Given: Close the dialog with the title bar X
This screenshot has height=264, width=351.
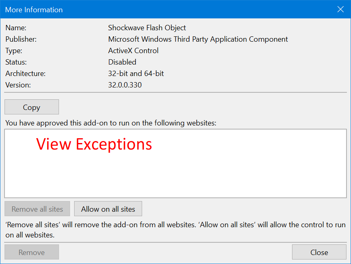Looking at the screenshot, I should 340,9.
